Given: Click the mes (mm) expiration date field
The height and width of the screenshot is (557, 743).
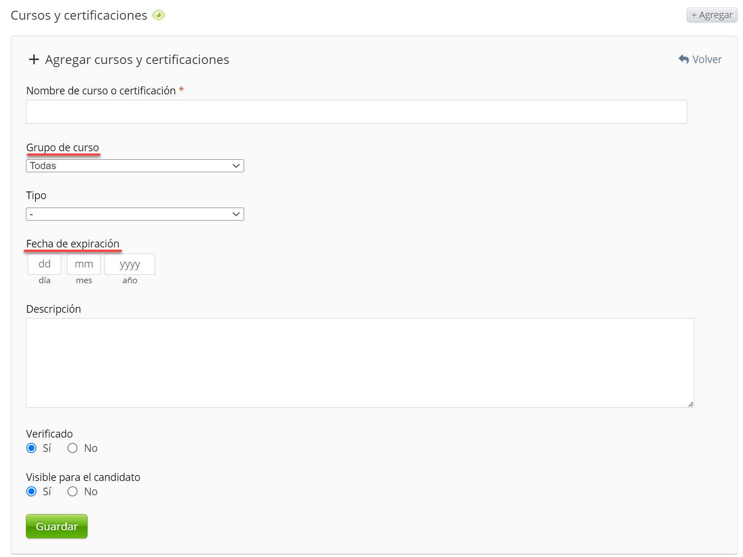Looking at the screenshot, I should [84, 264].
